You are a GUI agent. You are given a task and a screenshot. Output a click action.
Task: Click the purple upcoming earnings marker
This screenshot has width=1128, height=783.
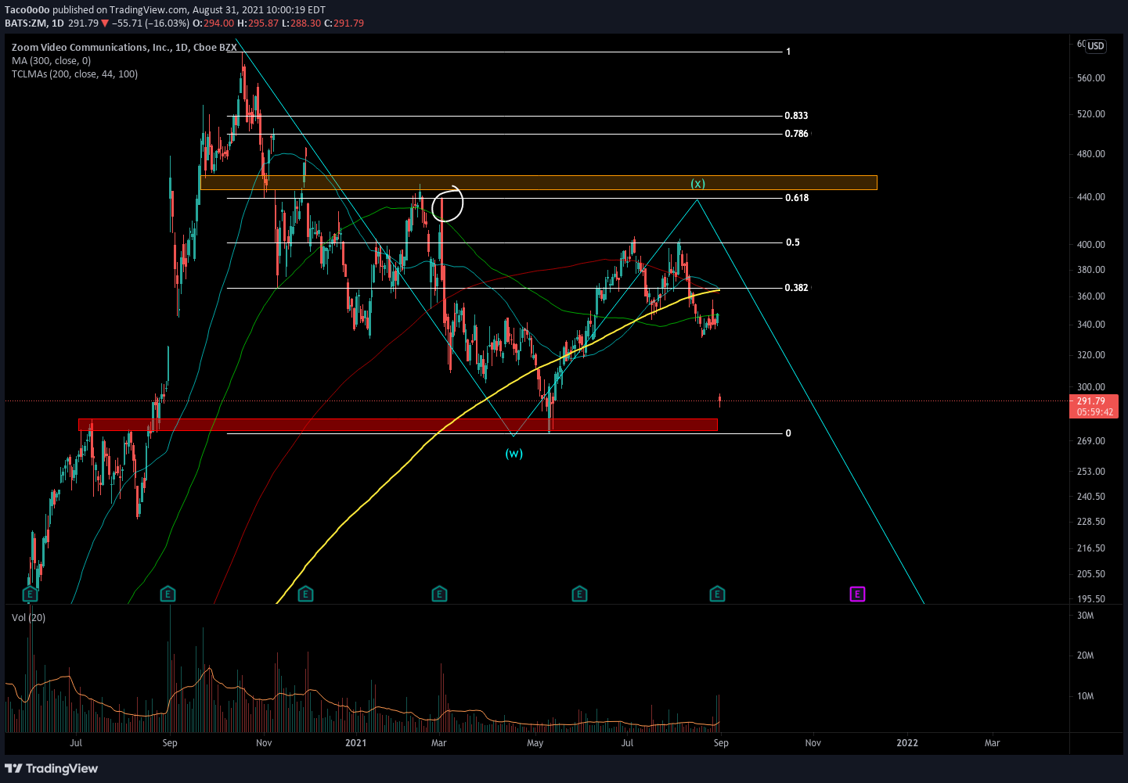(x=858, y=594)
